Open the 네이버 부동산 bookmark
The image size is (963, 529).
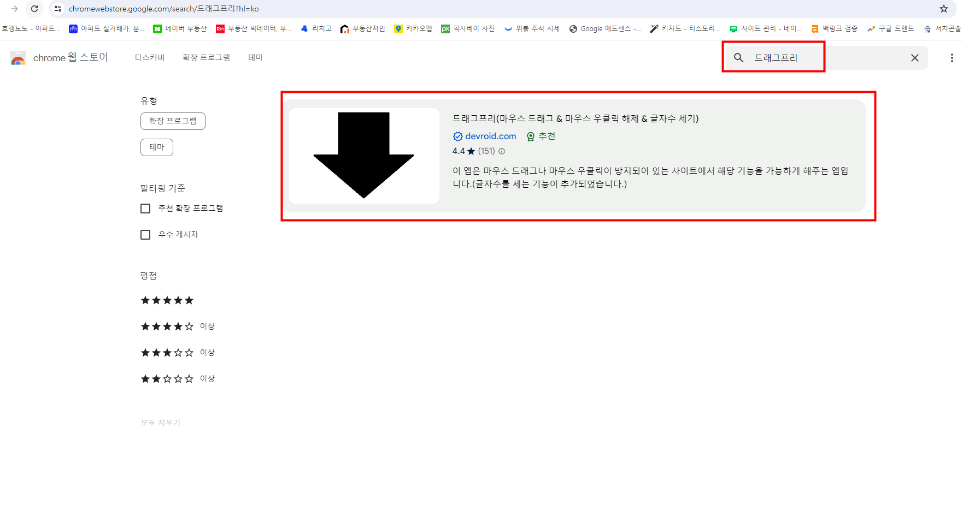coord(180,28)
